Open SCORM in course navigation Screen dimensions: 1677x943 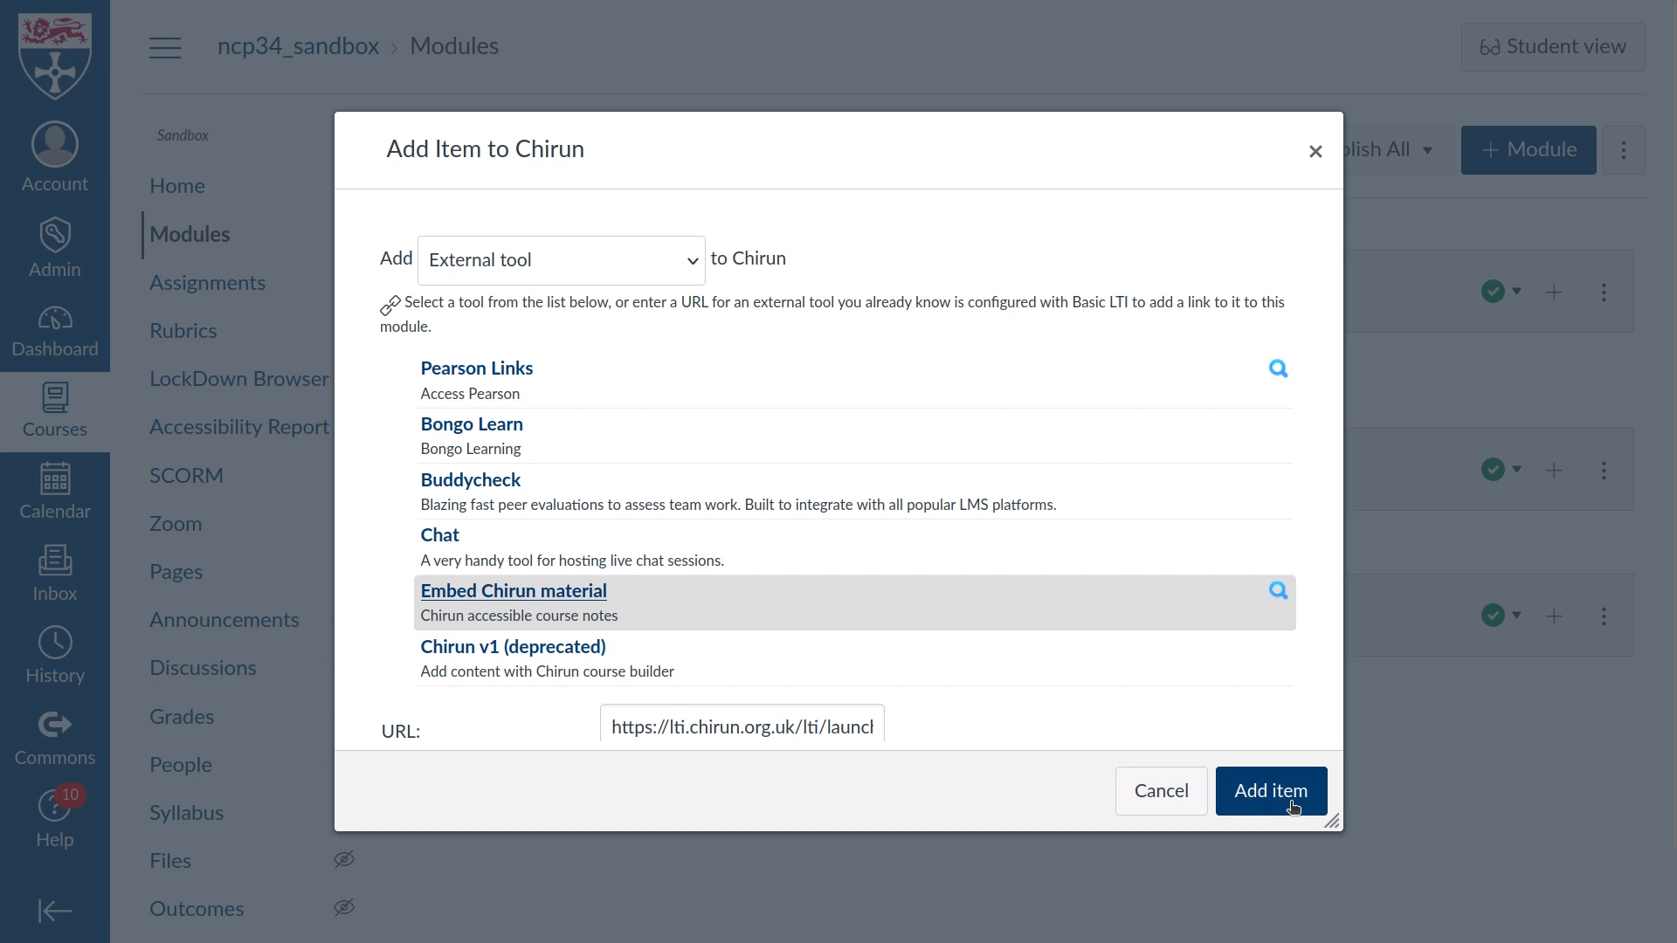[x=186, y=476]
